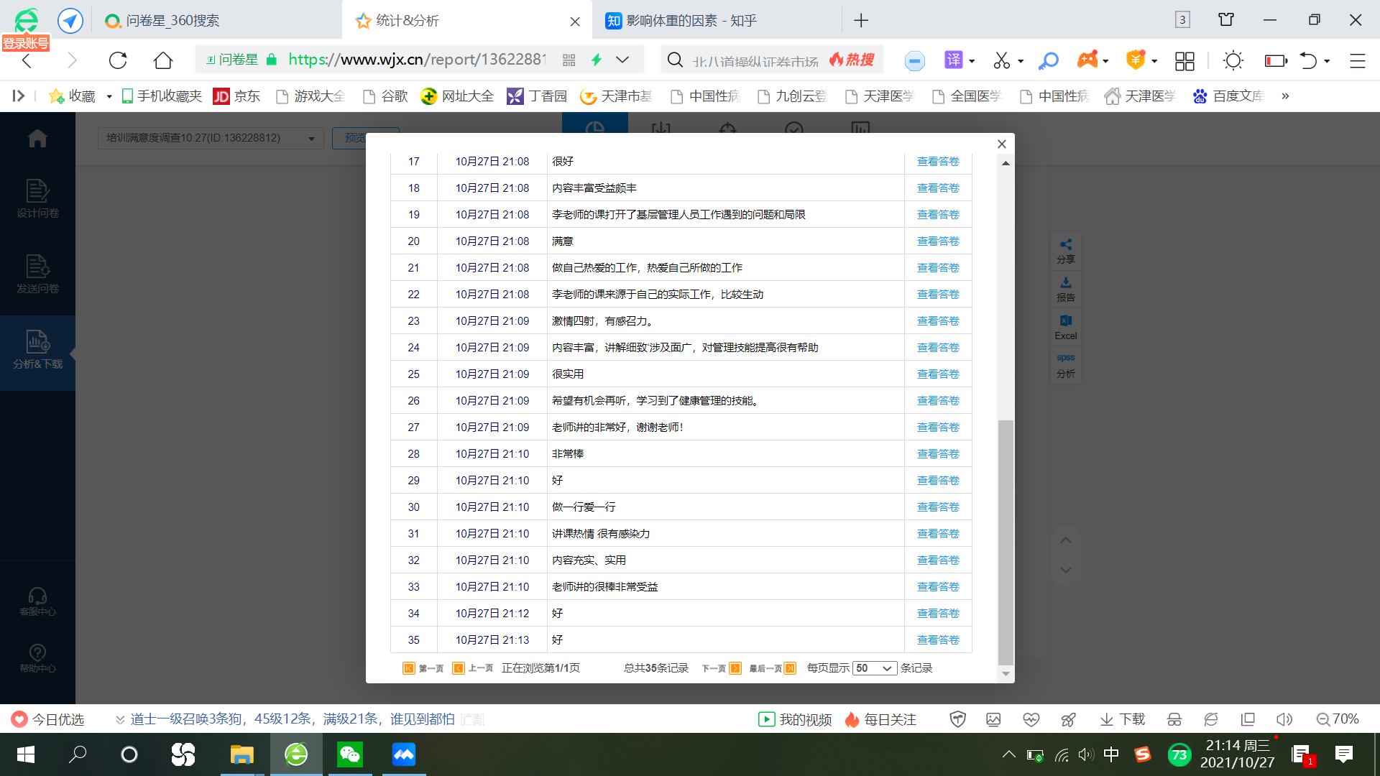Click the next page arrow icon
Image resolution: width=1380 pixels, height=776 pixels.
[x=735, y=668]
